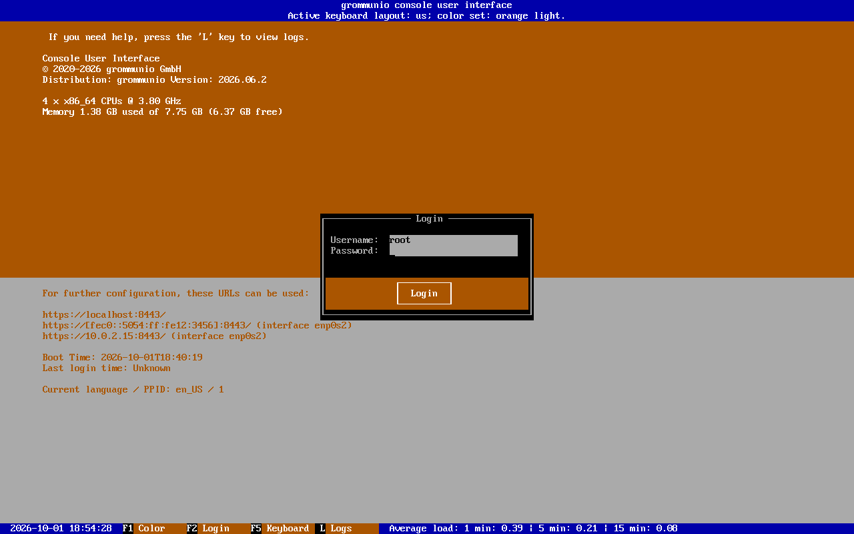
Task: Click the 'For further configuration' text line
Action: [176, 294]
